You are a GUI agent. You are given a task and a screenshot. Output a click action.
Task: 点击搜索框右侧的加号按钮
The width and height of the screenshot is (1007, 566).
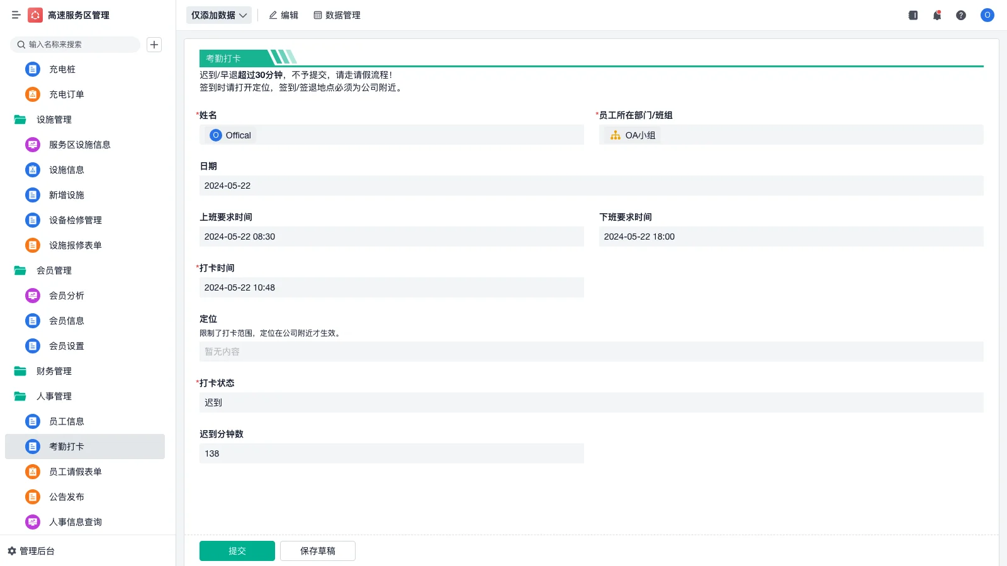(154, 45)
